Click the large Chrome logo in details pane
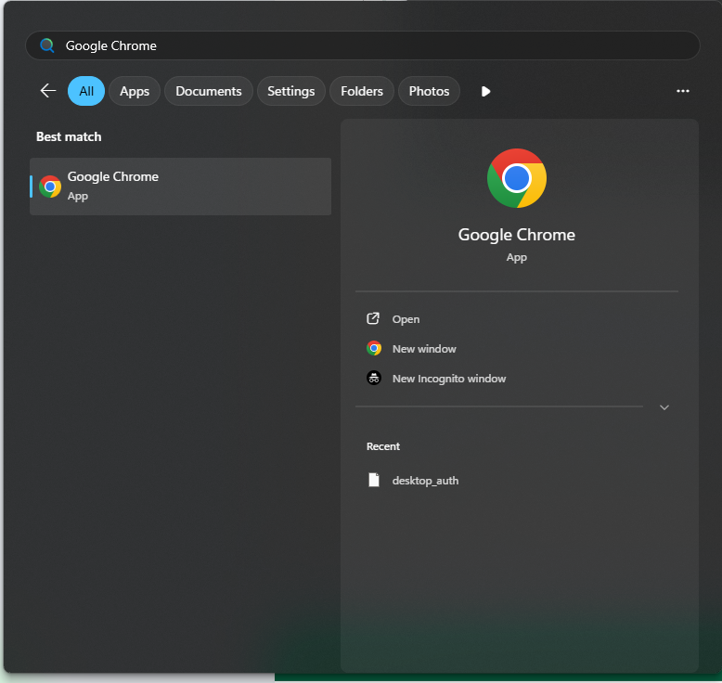The image size is (722, 683). (x=517, y=178)
